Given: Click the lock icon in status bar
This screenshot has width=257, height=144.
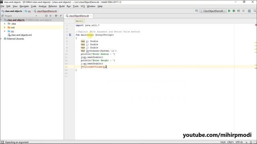Looking at the screenshot, I should (x=247, y=142).
